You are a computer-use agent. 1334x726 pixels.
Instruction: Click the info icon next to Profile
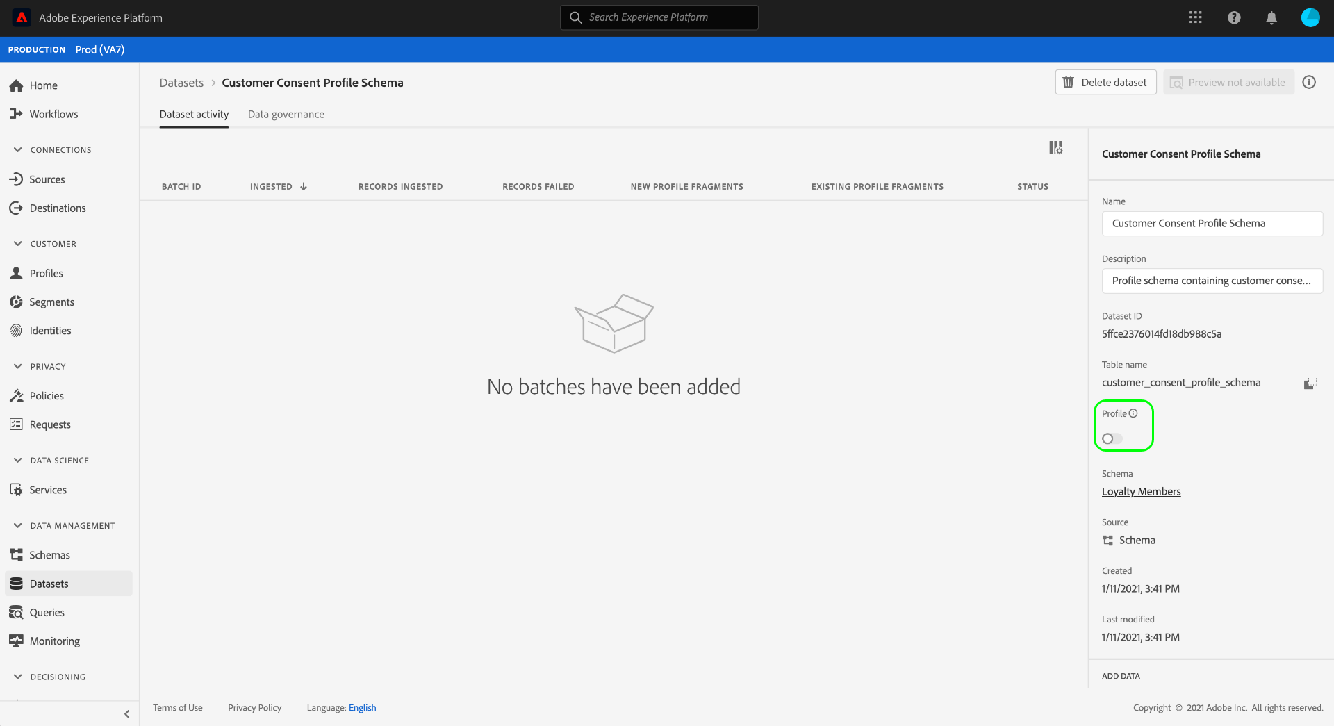1133,413
